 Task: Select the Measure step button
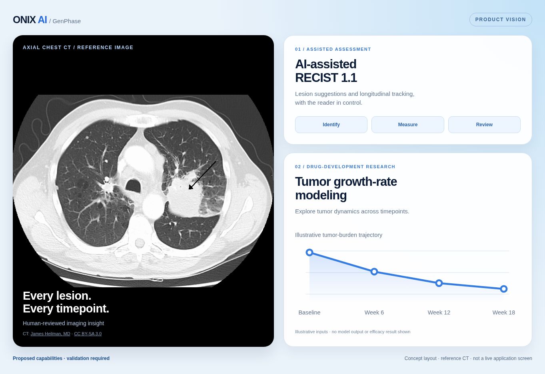point(408,125)
